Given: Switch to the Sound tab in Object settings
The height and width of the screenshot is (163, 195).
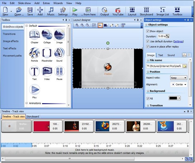Looking at the screenshot, I should click(x=171, y=55).
